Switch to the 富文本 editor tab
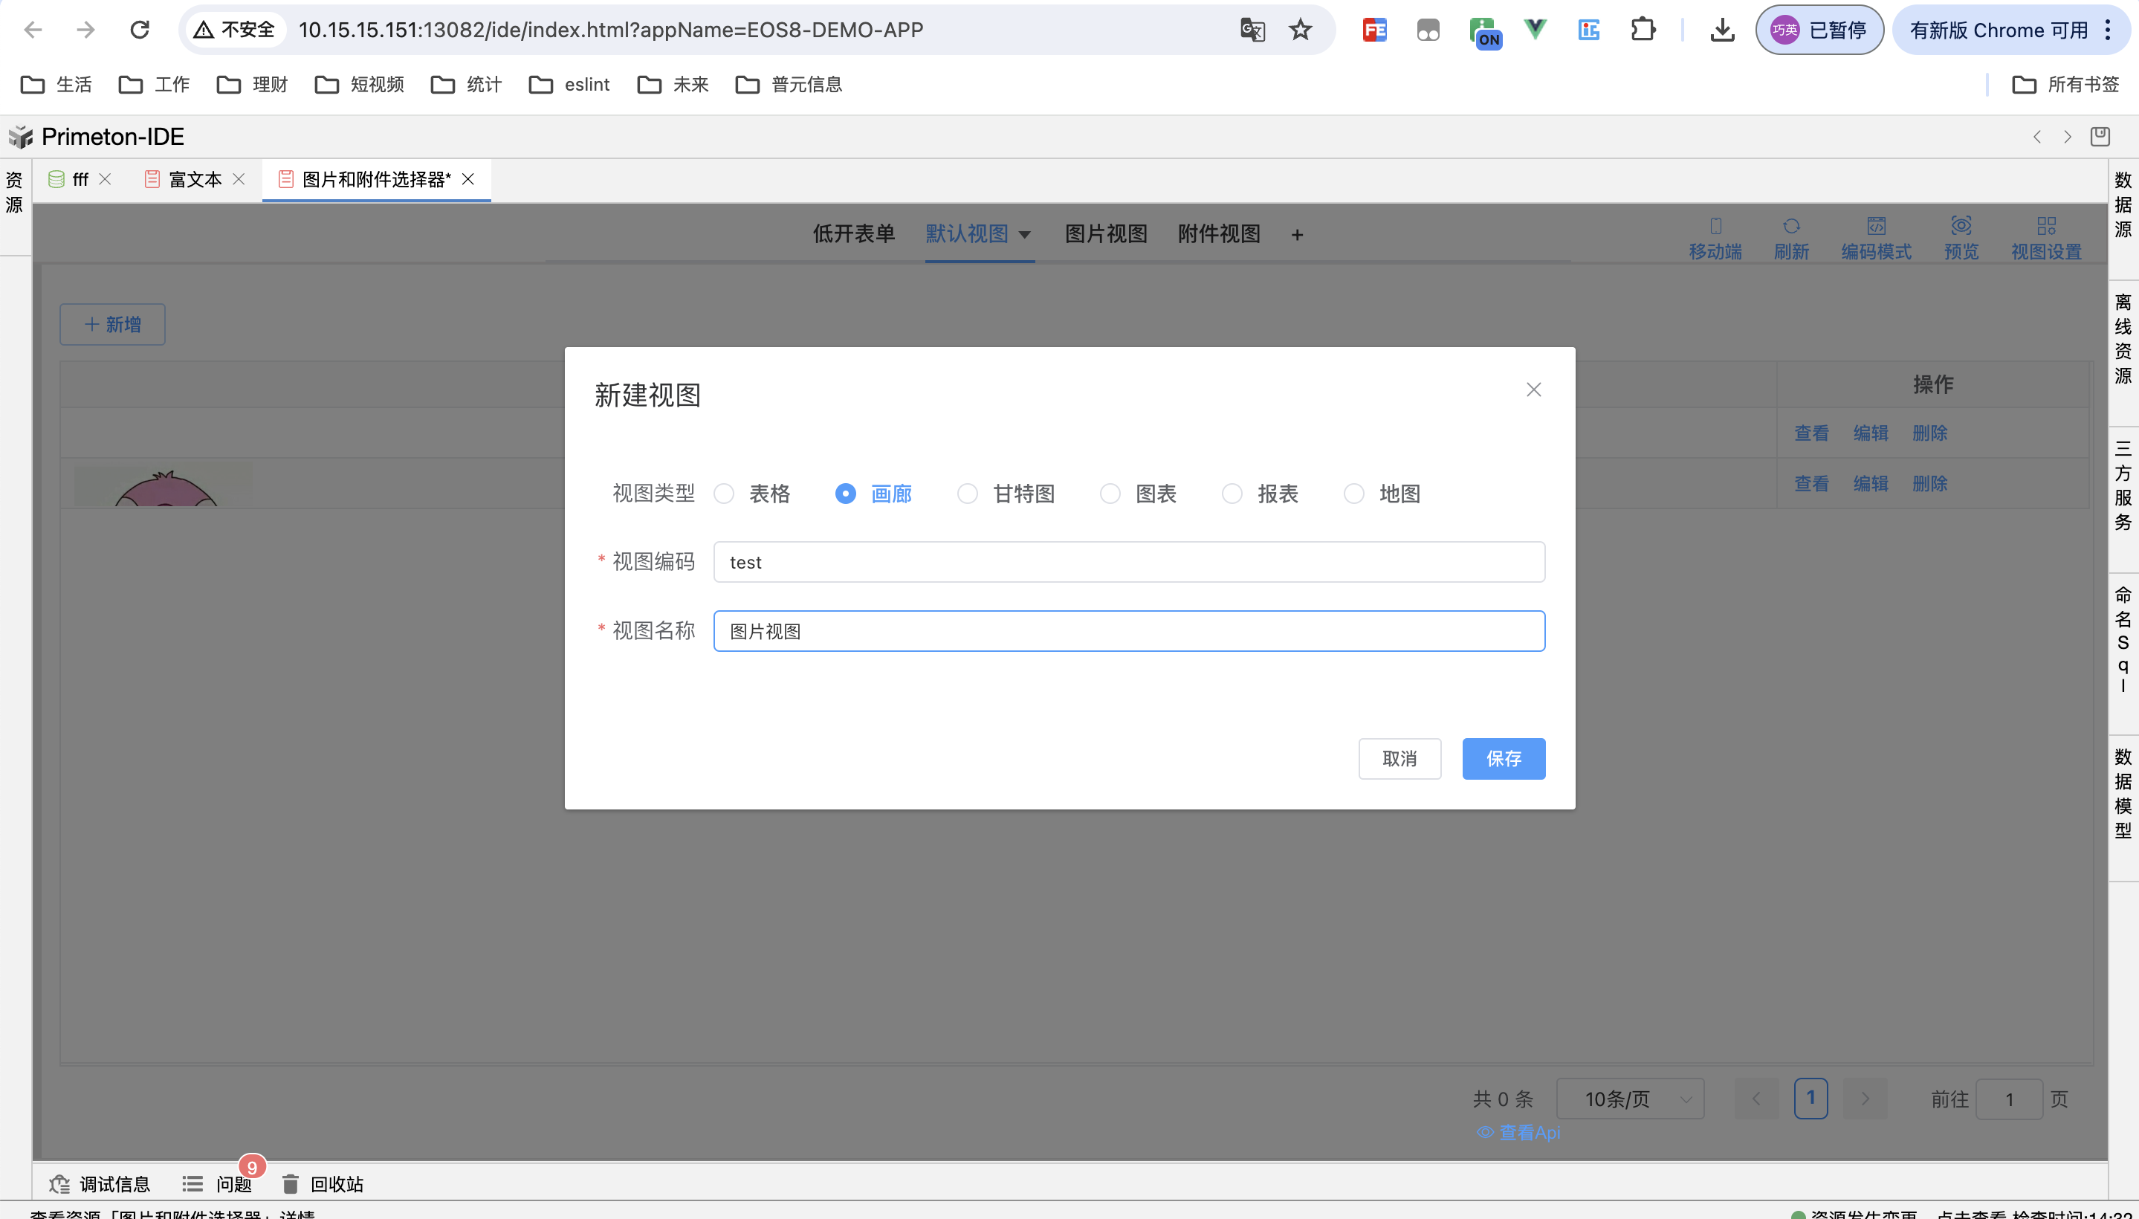The height and width of the screenshot is (1219, 2139). (194, 179)
